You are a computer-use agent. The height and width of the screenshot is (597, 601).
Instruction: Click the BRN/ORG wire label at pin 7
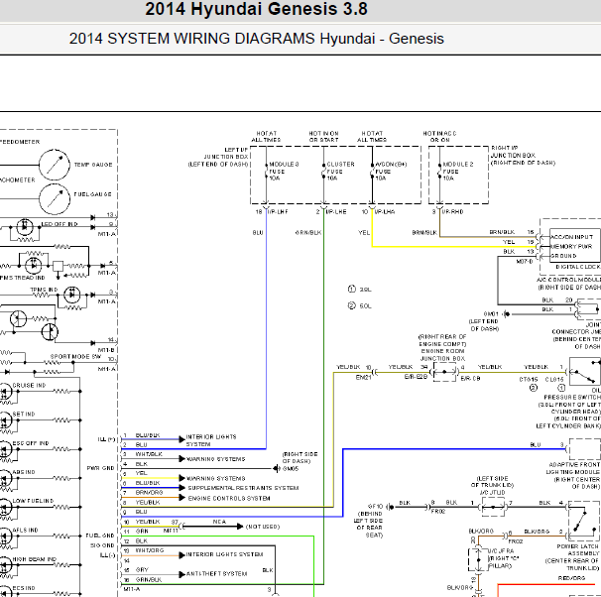[x=149, y=493]
